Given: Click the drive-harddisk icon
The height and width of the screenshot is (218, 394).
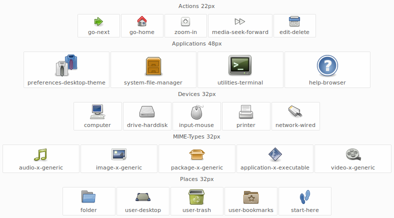Looking at the screenshot, I should point(147,112).
